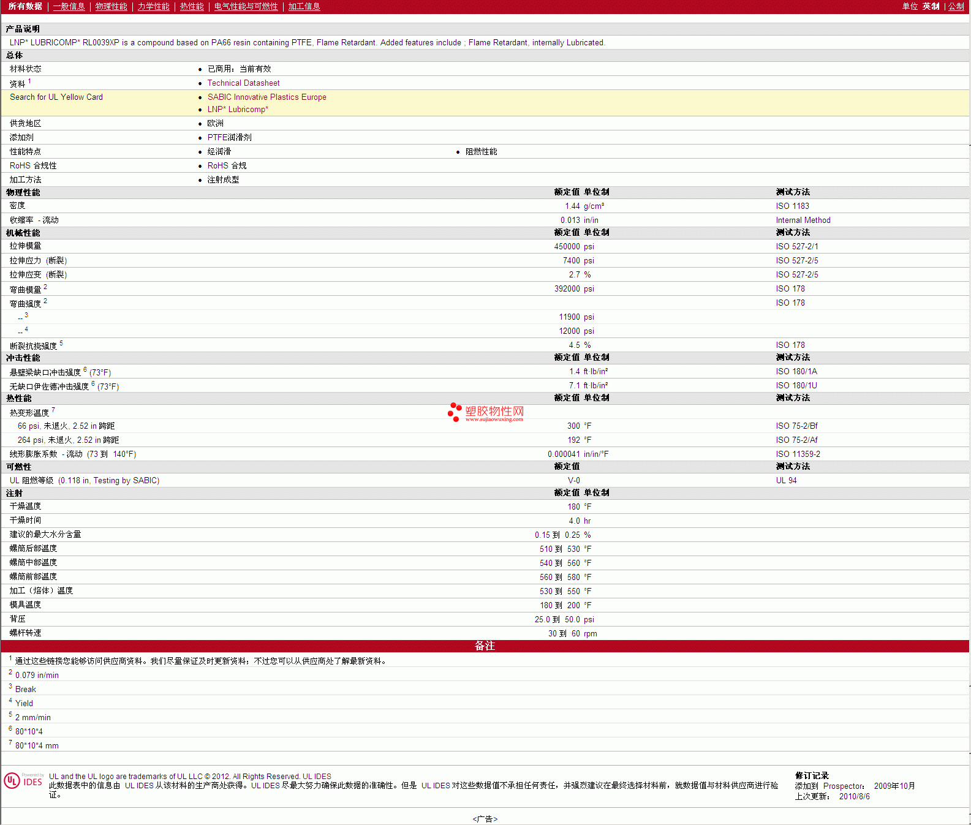
Task: Select footnote text Yield
Action: pyautogui.click(x=24, y=703)
